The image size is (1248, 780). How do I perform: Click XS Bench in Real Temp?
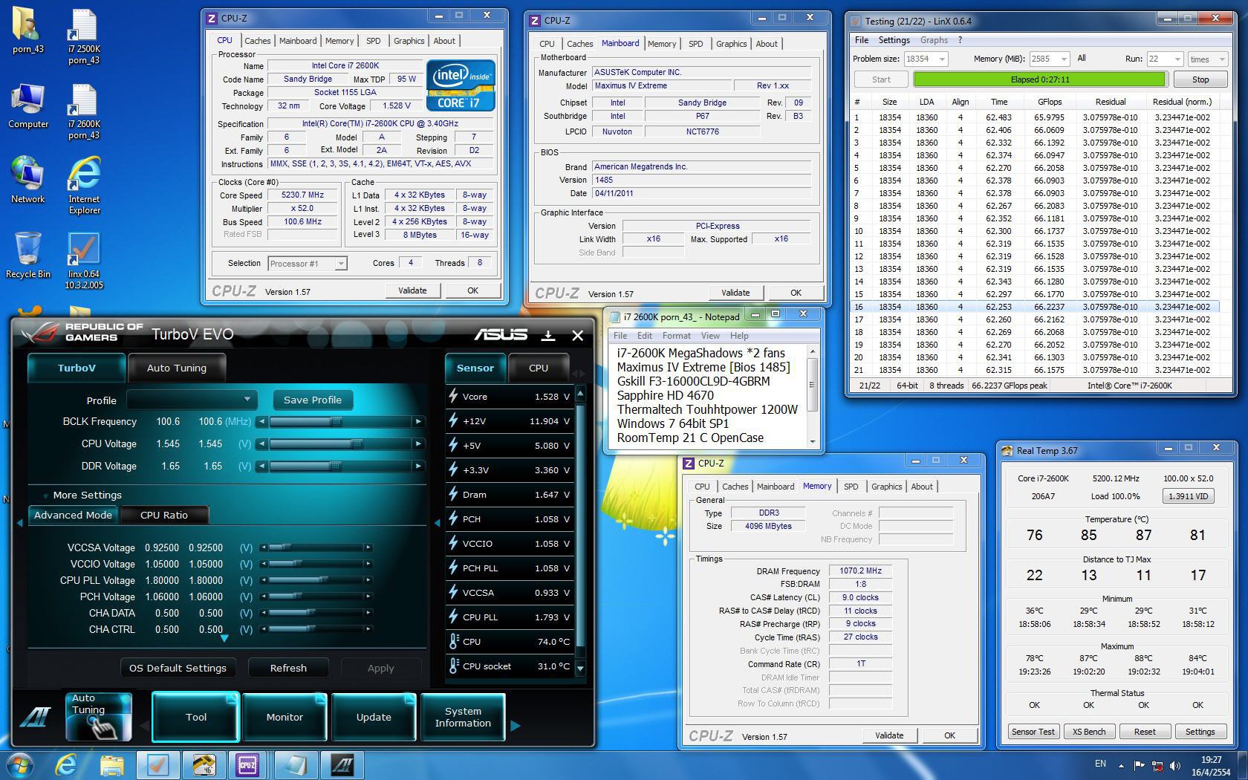[x=1088, y=732]
